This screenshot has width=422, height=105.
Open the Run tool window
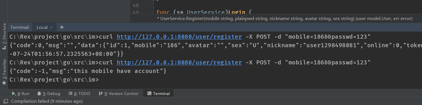click(x=21, y=94)
